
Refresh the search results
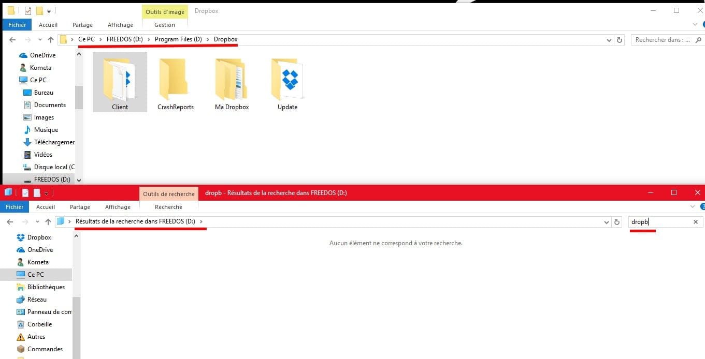tap(617, 222)
